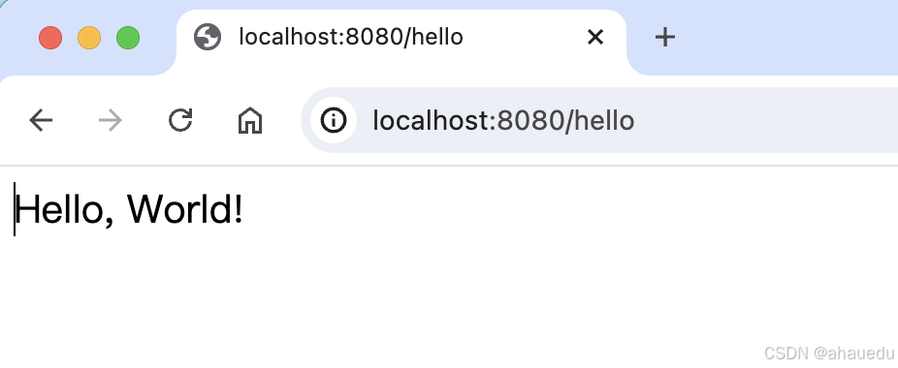Screen dimensions: 898x368
Task: Go back using the left arrow button
Action: pyautogui.click(x=41, y=120)
